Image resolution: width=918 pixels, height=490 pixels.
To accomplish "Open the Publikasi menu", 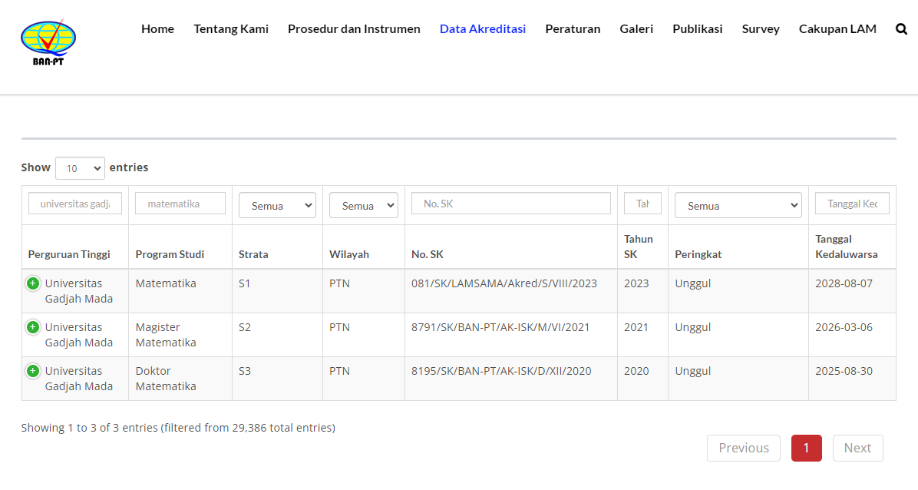I will coord(697,28).
